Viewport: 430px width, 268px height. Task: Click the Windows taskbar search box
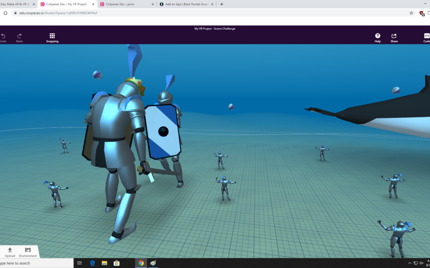[37, 263]
